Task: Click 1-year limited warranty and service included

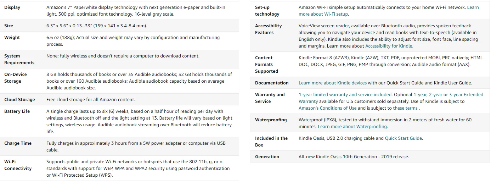Action: click(345, 95)
